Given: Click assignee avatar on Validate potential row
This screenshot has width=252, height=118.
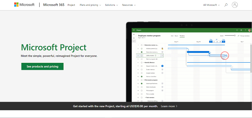Looking at the screenshot, I should [x=162, y=48].
